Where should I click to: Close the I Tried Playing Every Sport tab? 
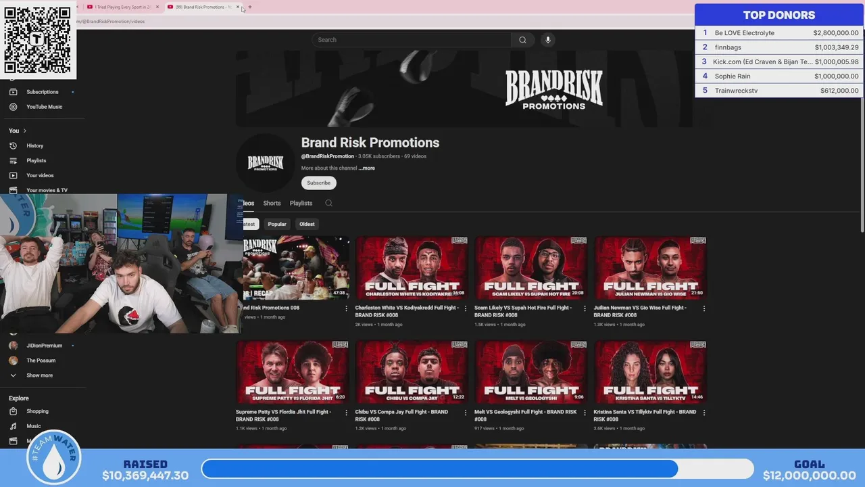tap(157, 7)
